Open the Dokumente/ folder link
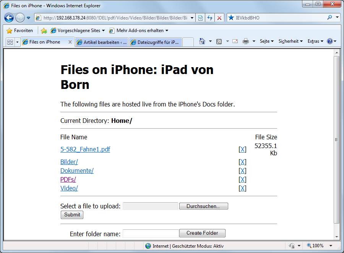The height and width of the screenshot is (253, 344). (x=77, y=171)
